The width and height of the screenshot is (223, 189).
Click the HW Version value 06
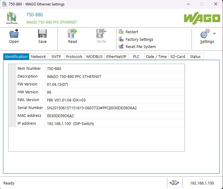point(49,92)
